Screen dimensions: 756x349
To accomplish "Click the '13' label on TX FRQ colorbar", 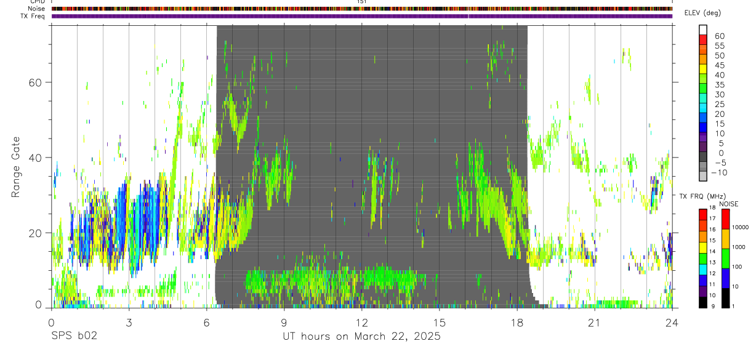I will pyautogui.click(x=712, y=263).
